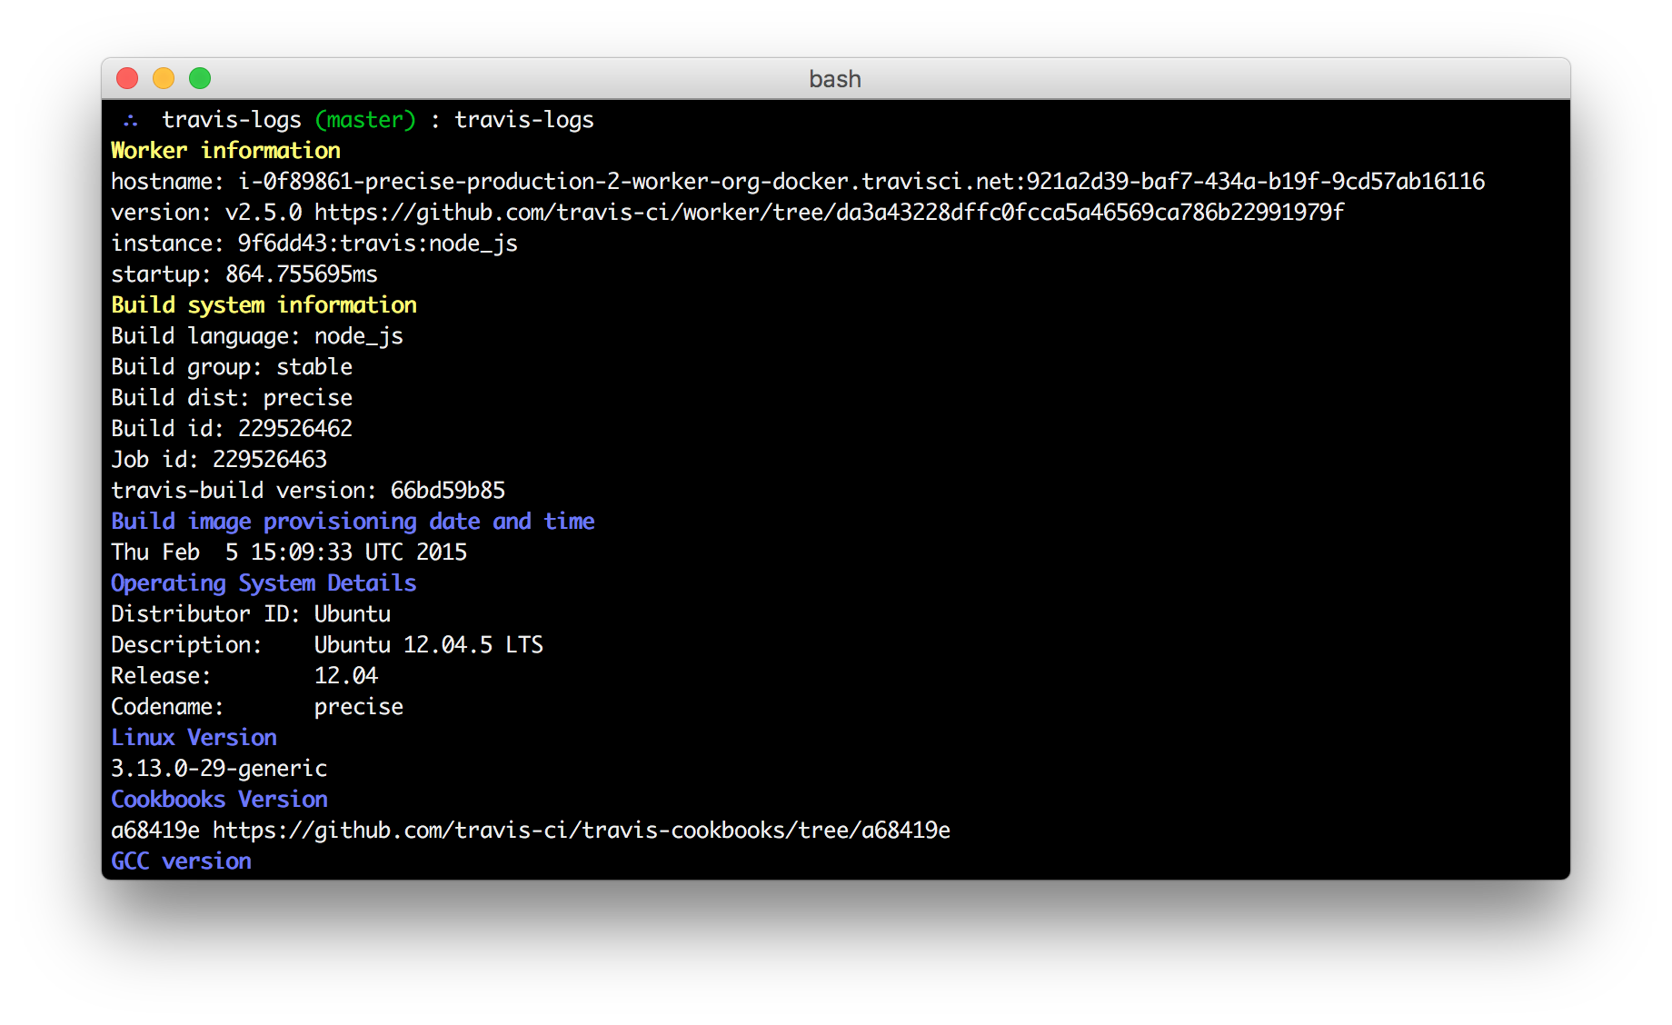Screen dimensions: 1672x1025
Task: Click the 'startup: 864.755695ms' line
Action: click(x=244, y=274)
